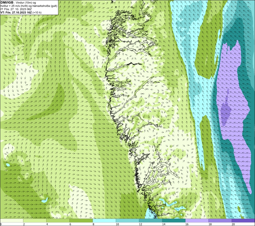Select the 4–6 m/s green swatch
Image resolution: width=255 pixels, height=226 pixels.
[x=58, y=220]
